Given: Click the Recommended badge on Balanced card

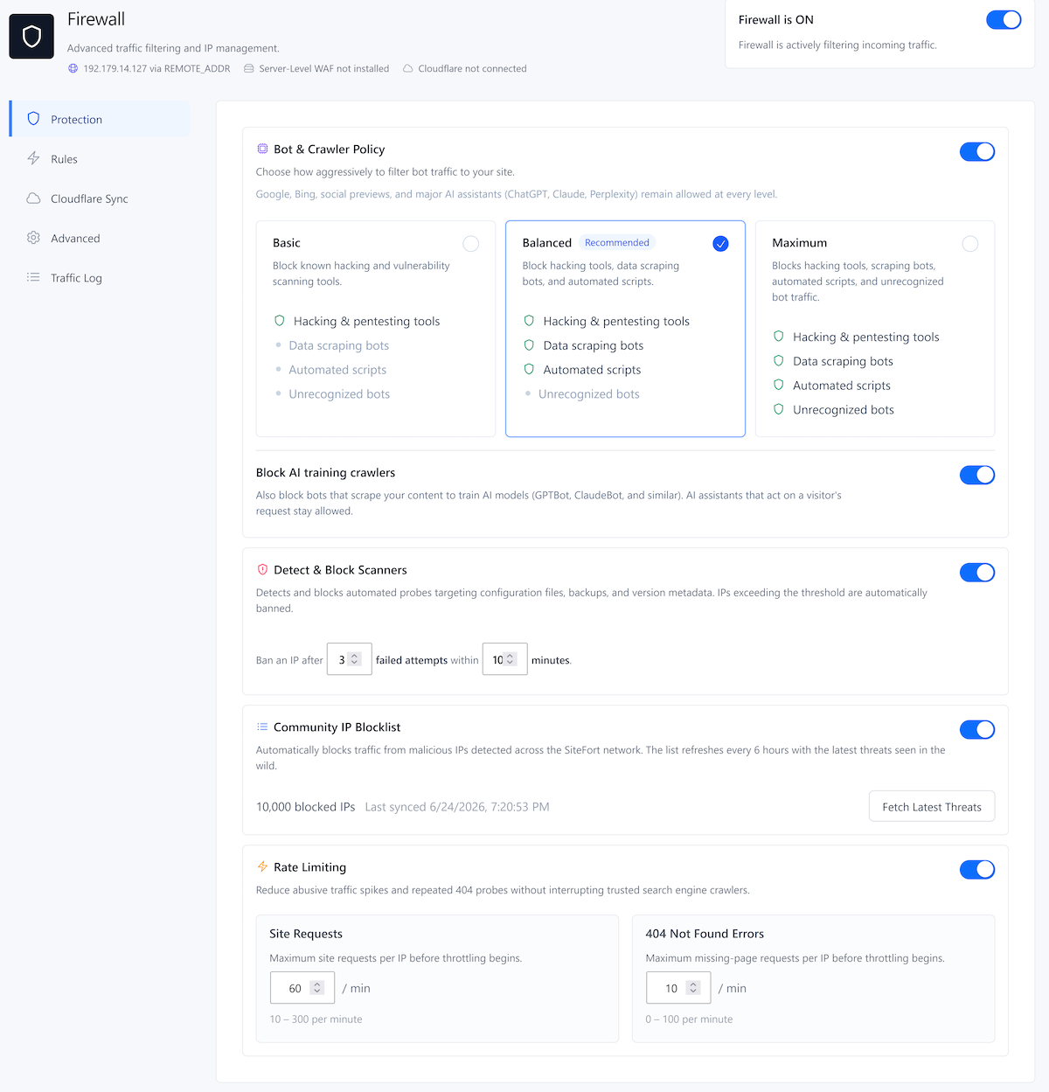Looking at the screenshot, I should coord(617,242).
